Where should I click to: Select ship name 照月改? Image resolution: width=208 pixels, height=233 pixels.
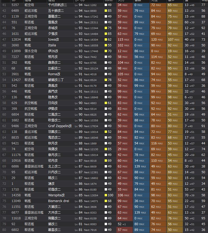point(53,57)
